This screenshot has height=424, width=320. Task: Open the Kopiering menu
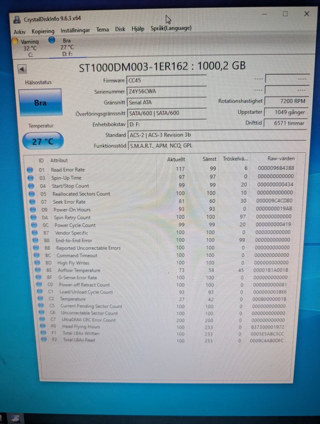coord(43,32)
